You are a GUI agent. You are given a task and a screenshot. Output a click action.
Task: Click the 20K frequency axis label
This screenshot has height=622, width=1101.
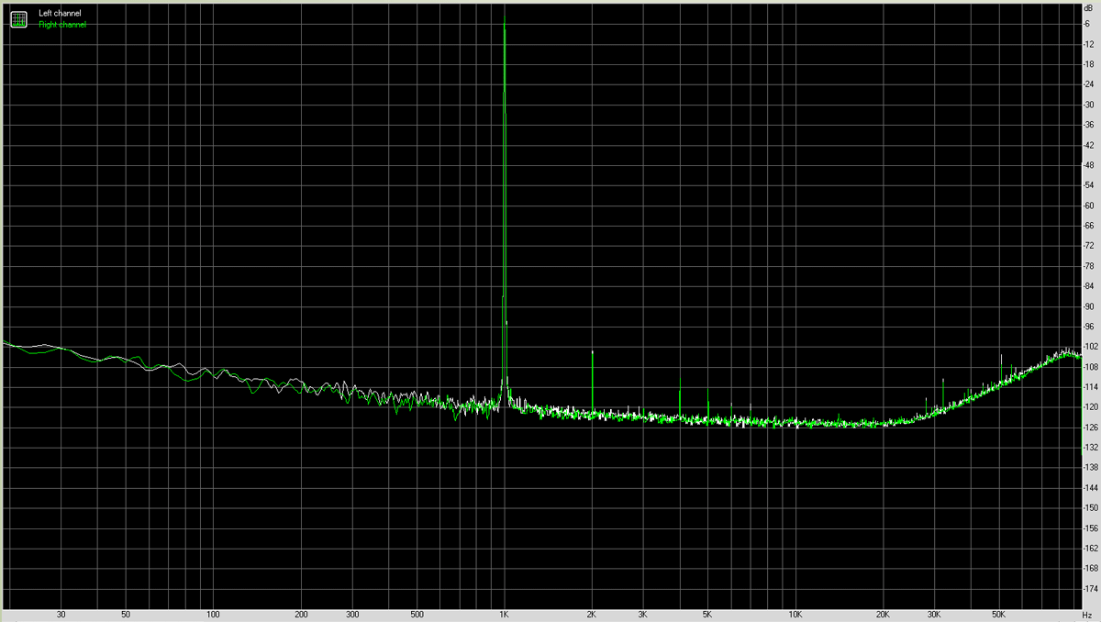[x=883, y=614]
